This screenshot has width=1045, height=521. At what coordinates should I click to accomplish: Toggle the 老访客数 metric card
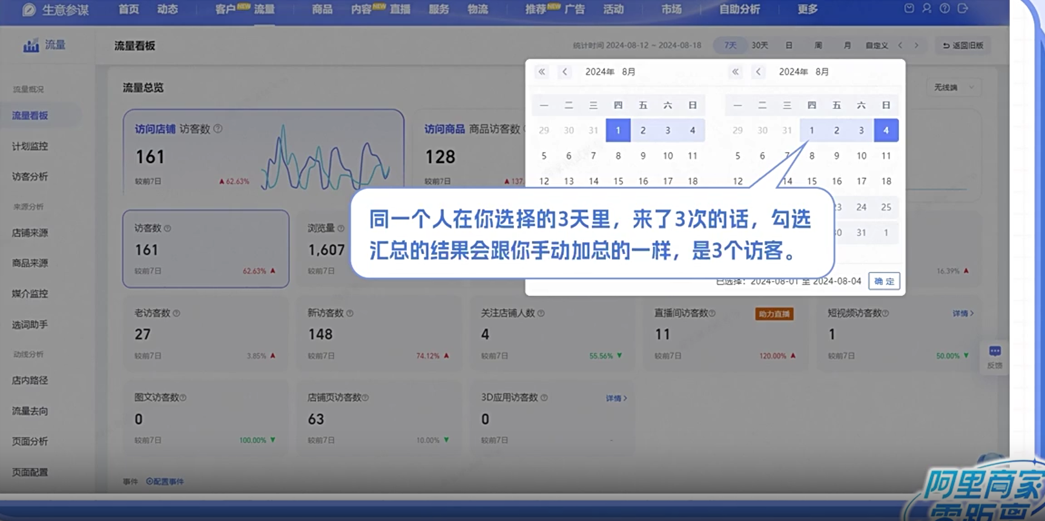(206, 333)
